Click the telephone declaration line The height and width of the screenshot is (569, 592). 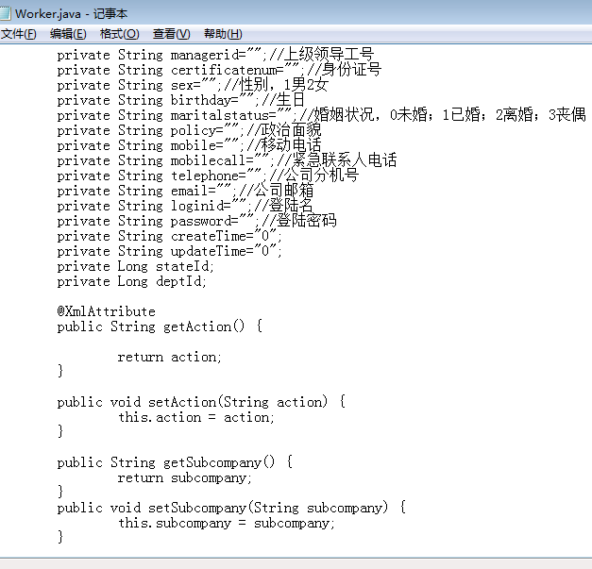tap(208, 176)
